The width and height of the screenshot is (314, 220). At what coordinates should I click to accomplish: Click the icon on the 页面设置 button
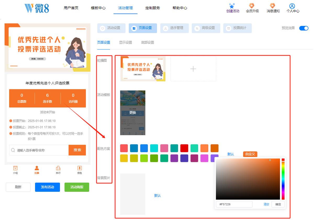[x=134, y=28]
